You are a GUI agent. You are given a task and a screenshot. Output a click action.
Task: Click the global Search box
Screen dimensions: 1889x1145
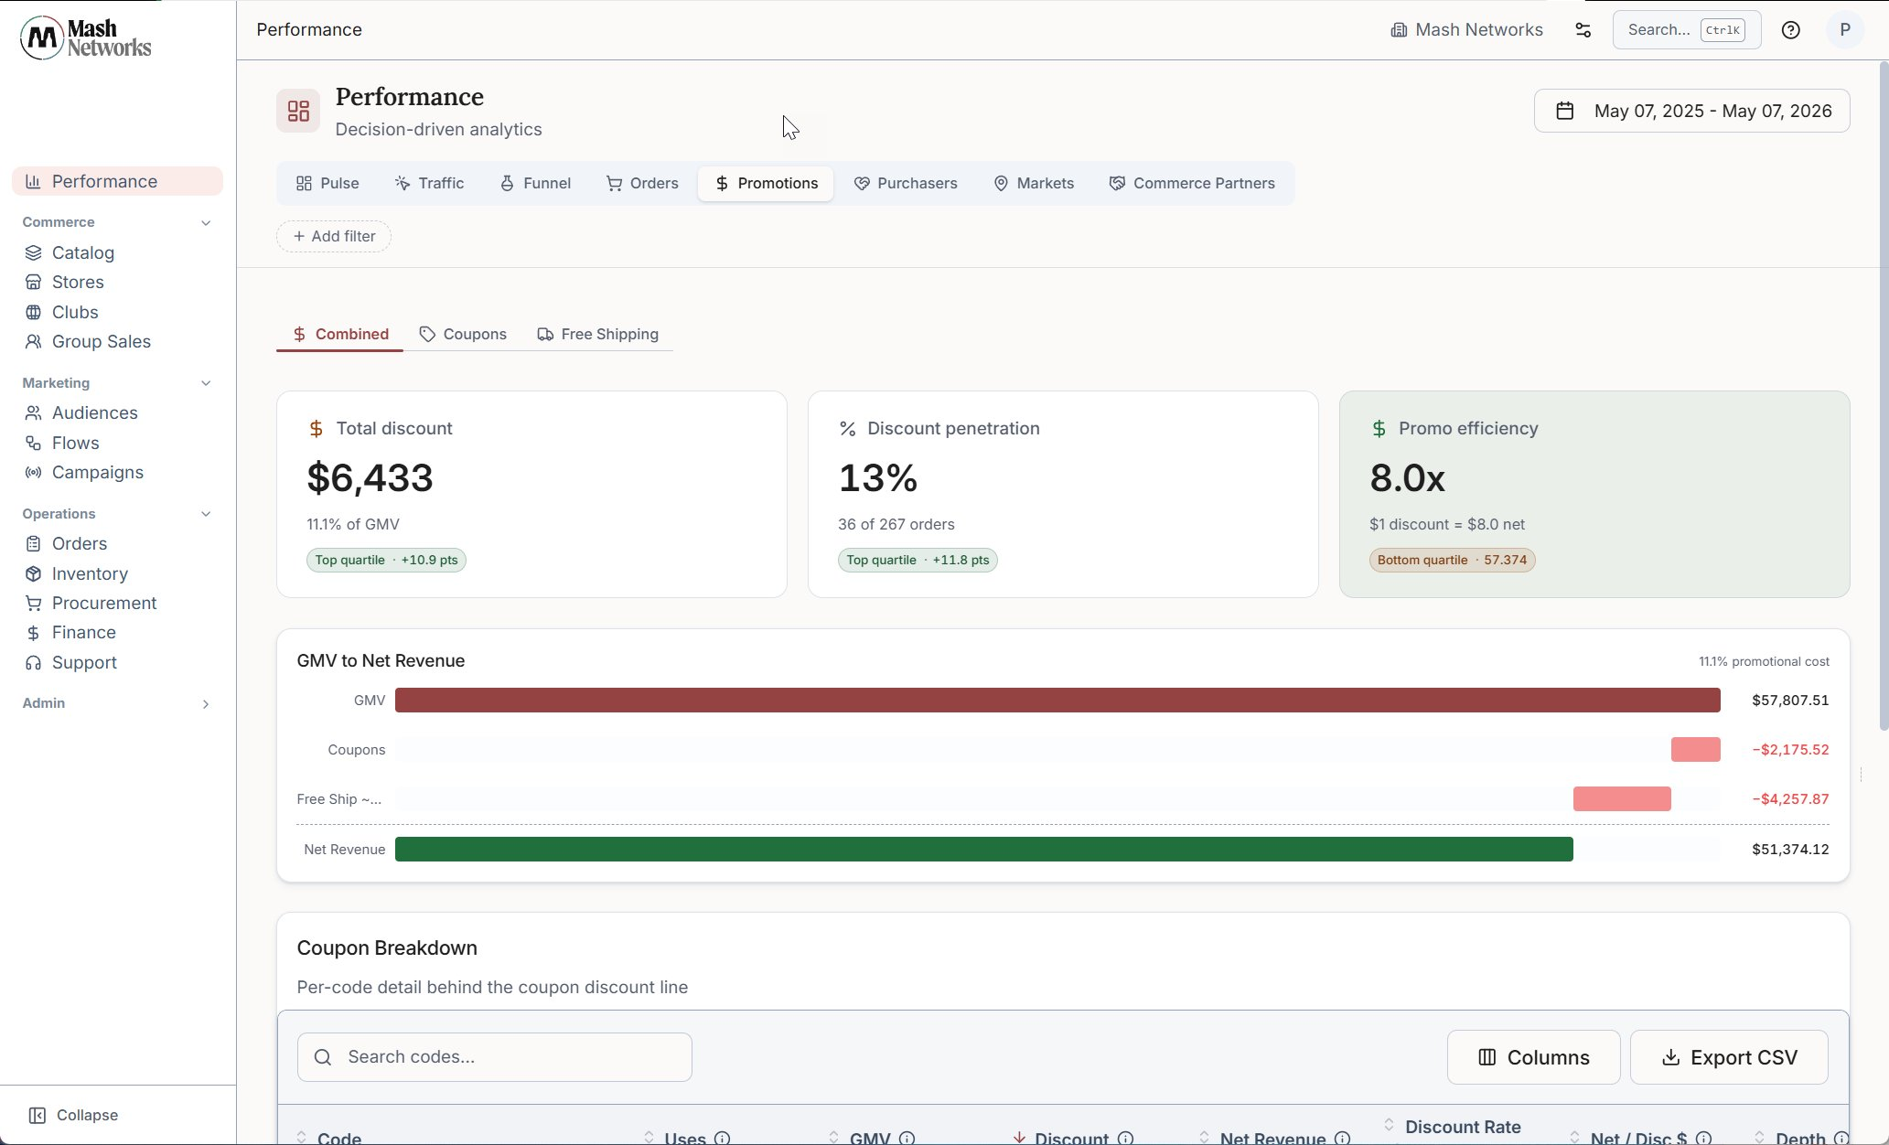(1687, 30)
